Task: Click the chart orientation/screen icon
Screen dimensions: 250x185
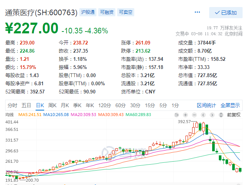Action: coord(221,115)
